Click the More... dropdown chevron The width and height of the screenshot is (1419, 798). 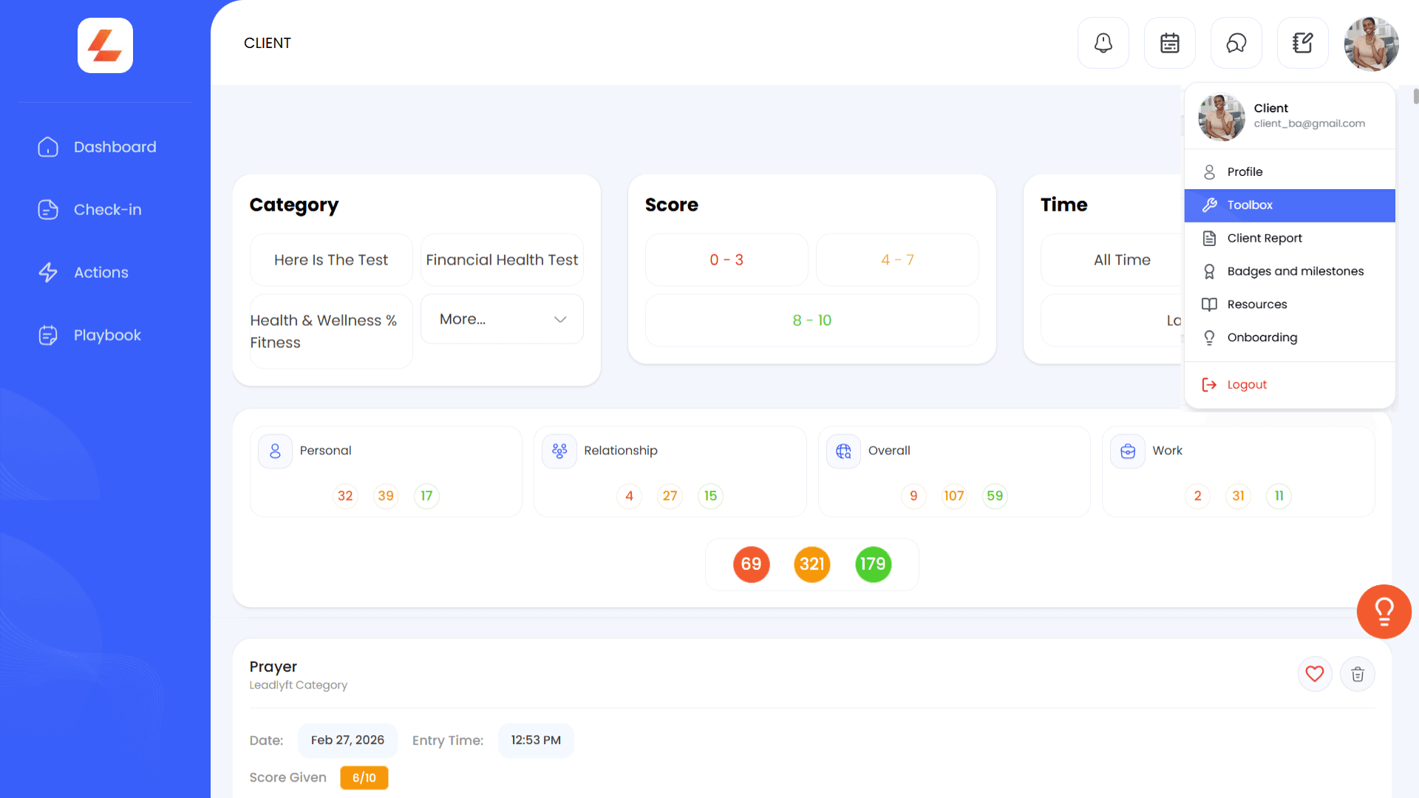560,319
